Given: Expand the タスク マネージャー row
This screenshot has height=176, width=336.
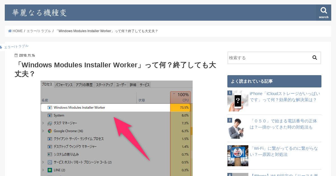Looking at the screenshot, I should pyautogui.click(x=43, y=123).
